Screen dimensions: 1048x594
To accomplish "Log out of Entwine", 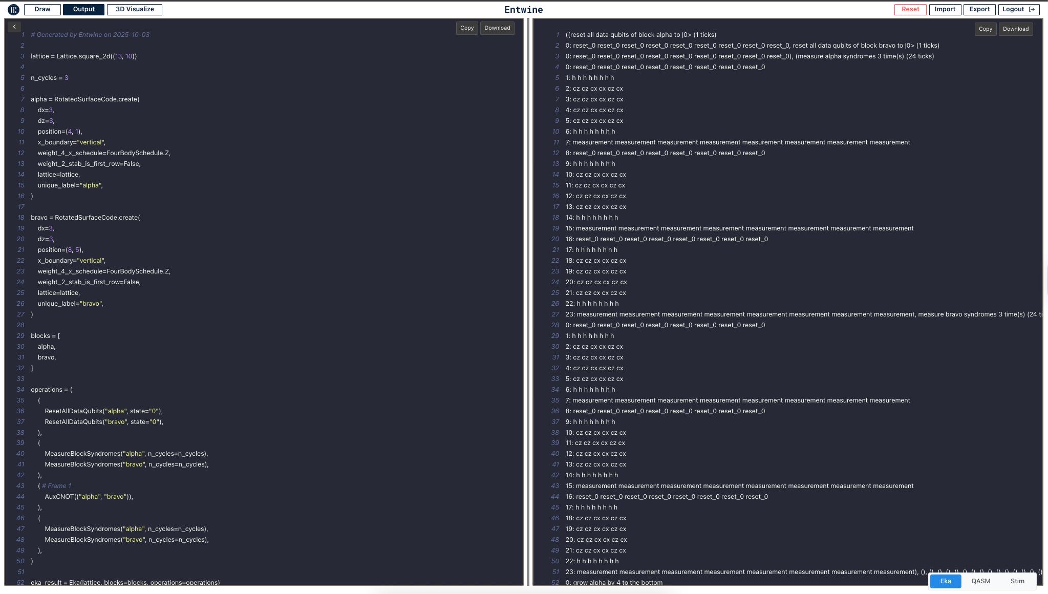I will tap(1018, 9).
